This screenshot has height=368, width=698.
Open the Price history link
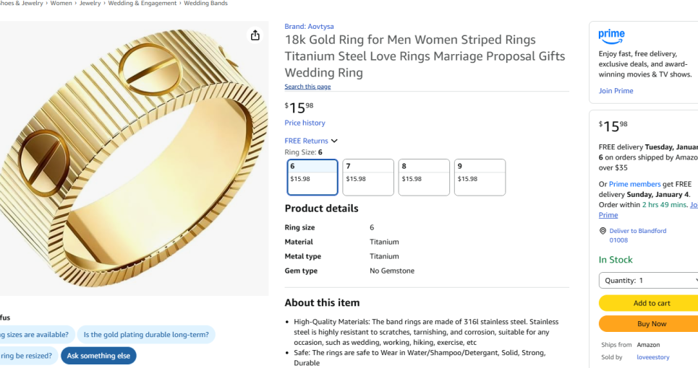[305, 123]
